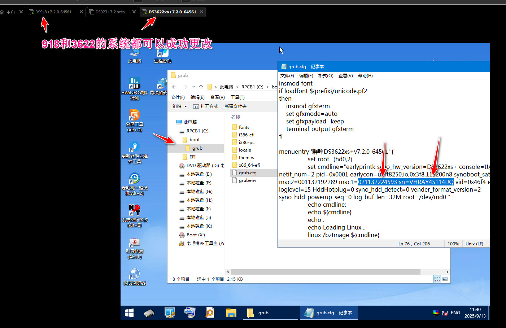Open Explorer 查看(V) menu
The image size is (506, 328).
(218, 97)
